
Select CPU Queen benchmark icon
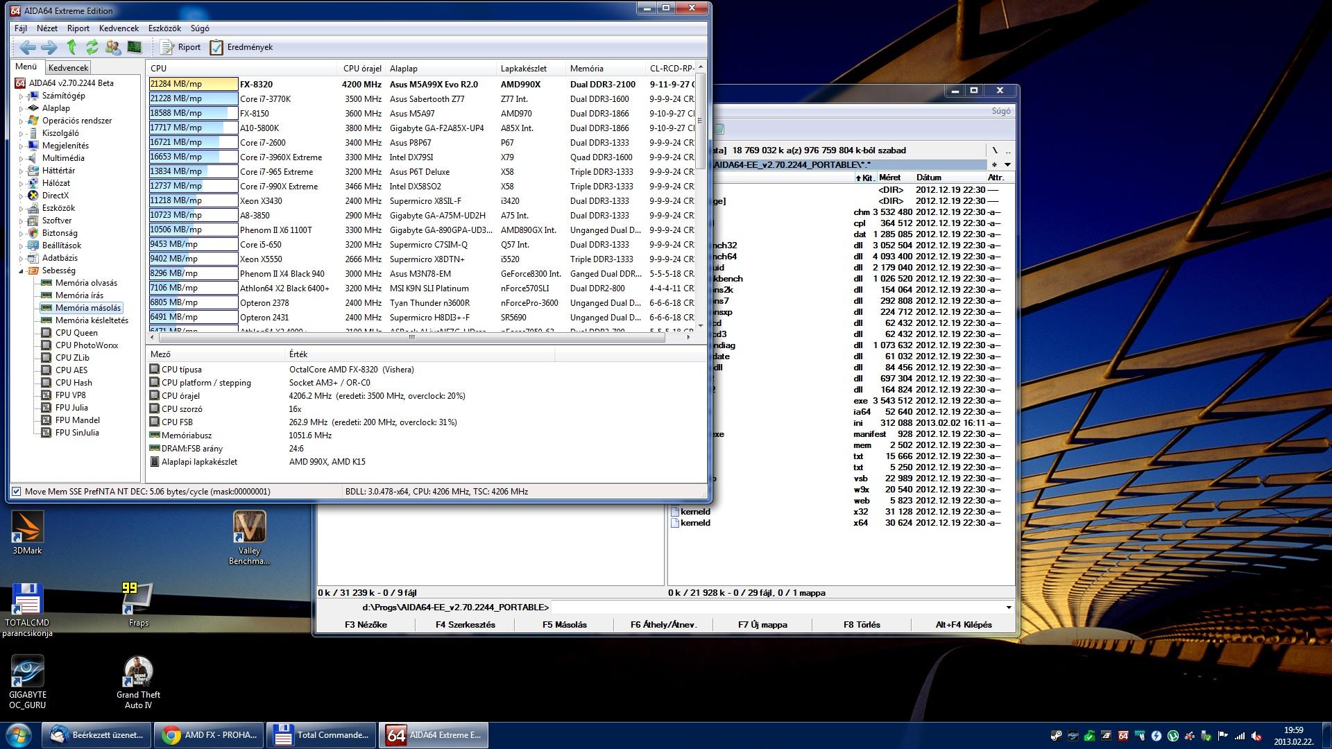[46, 333]
